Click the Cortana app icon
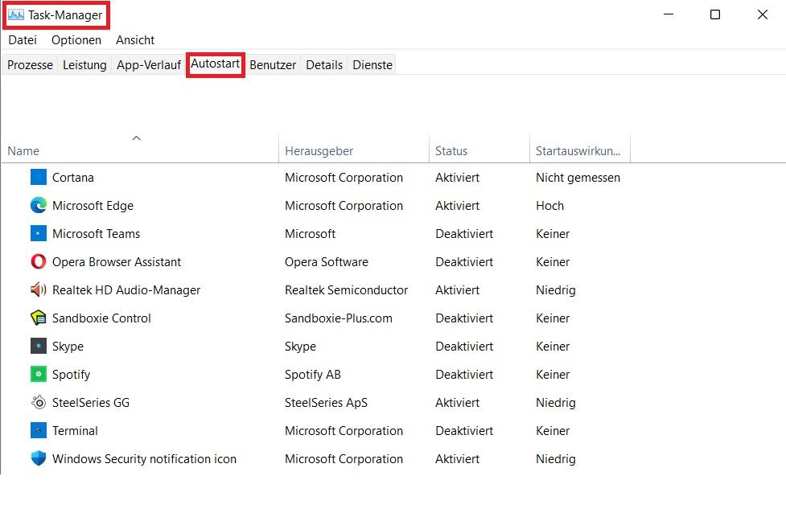The image size is (786, 513). click(39, 177)
